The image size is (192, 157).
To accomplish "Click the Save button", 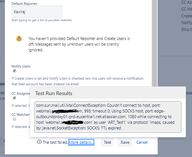I will pos(125,142).
